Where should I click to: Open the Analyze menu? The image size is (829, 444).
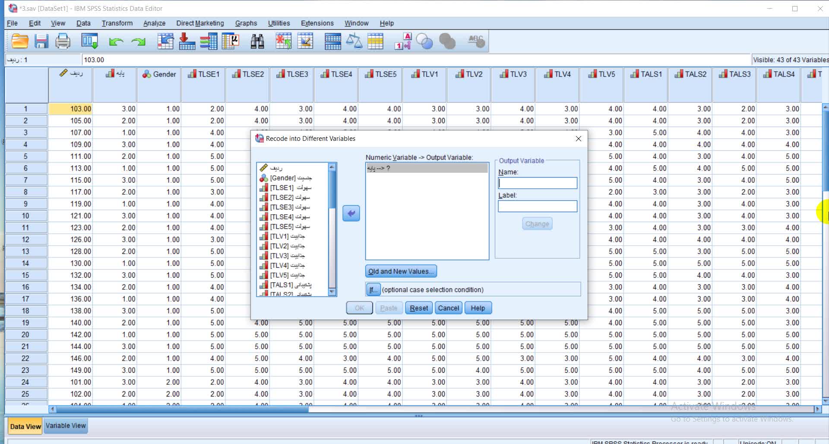(x=154, y=23)
